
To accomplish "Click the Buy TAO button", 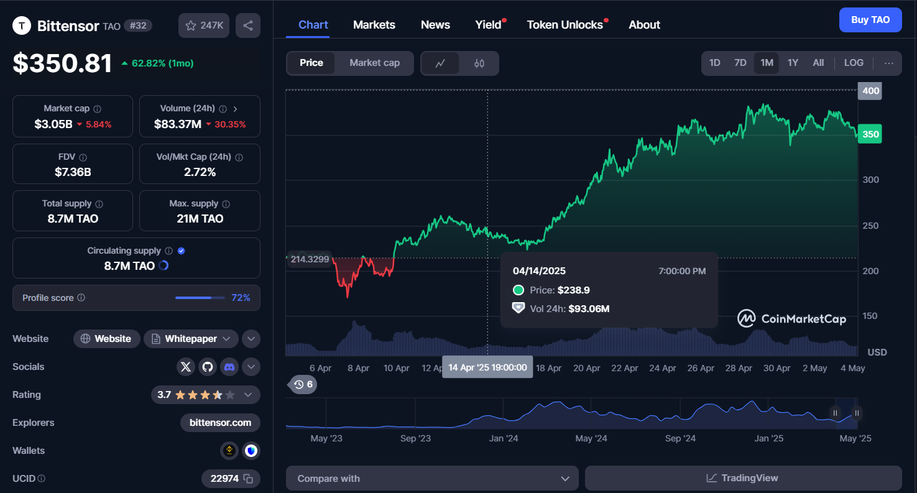I will click(x=870, y=20).
